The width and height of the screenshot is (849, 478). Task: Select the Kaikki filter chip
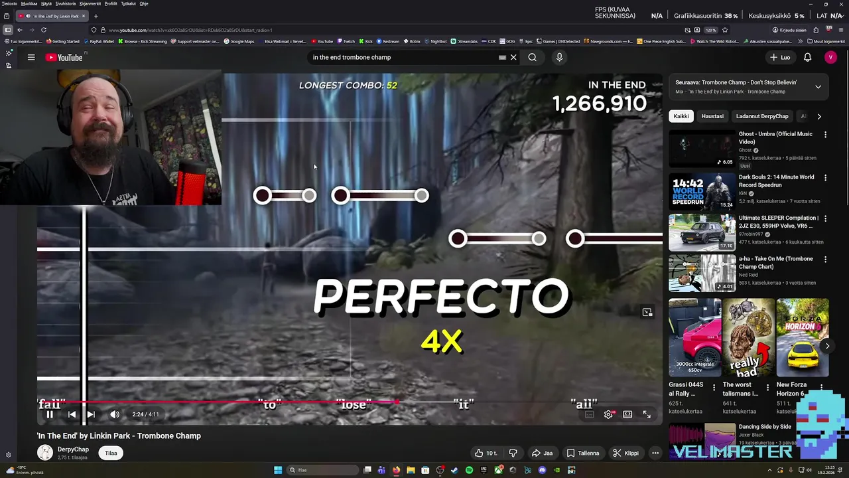(x=681, y=116)
